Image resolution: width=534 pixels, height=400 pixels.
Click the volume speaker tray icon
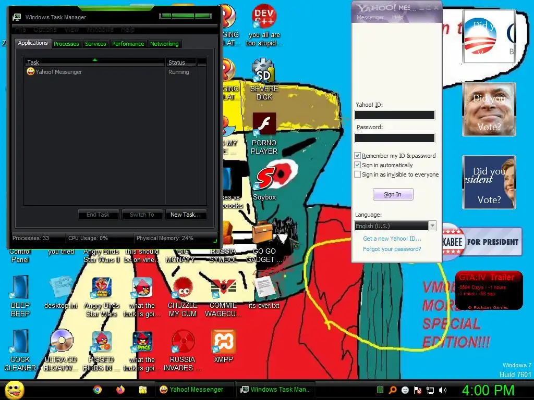(x=443, y=390)
